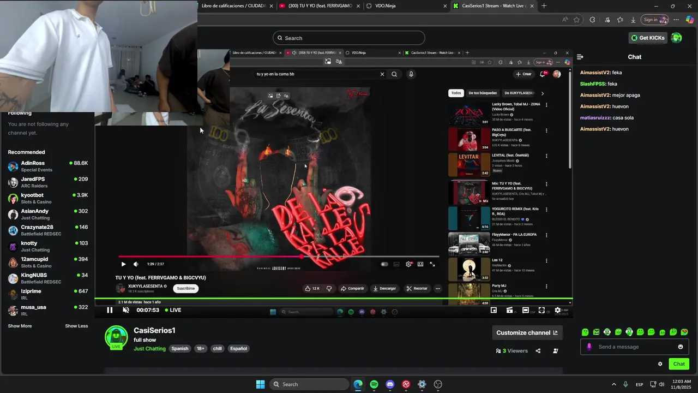Select the CasiSerios1 Stream tab
This screenshot has width=698, height=393.
point(494,6)
